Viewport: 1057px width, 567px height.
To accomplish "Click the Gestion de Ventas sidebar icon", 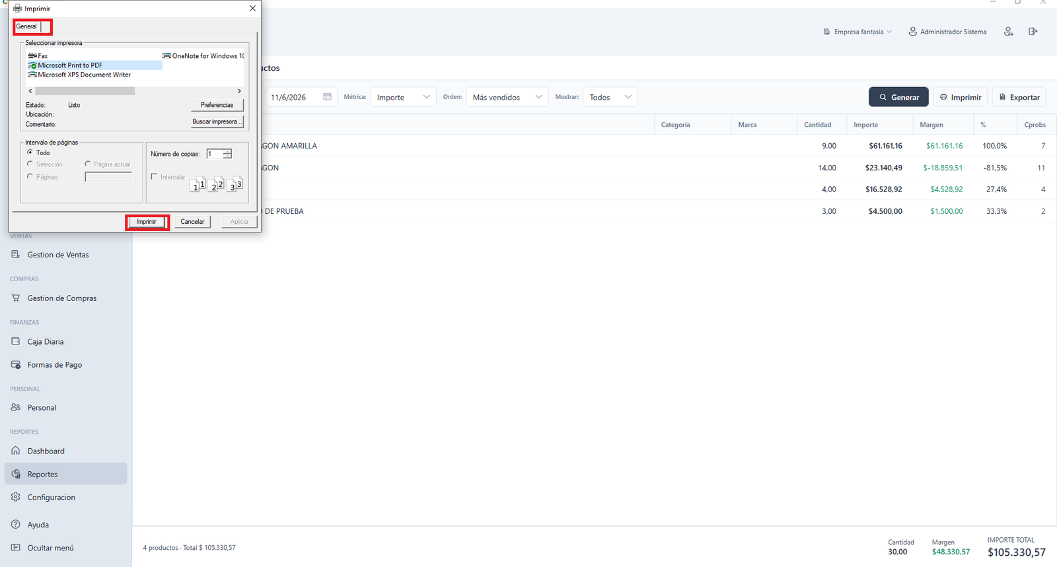I will pyautogui.click(x=16, y=254).
